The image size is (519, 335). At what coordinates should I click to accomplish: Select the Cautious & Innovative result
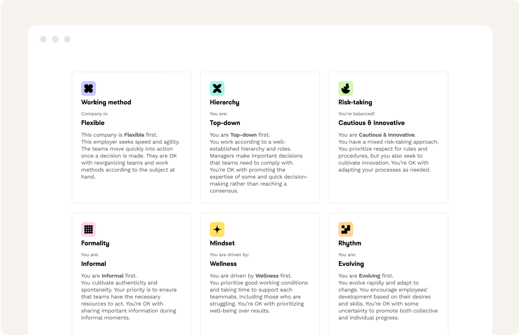[371, 123]
